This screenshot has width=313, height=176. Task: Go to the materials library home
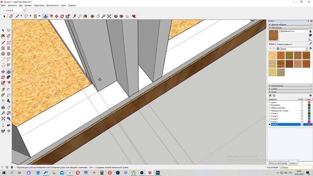coord(278,48)
